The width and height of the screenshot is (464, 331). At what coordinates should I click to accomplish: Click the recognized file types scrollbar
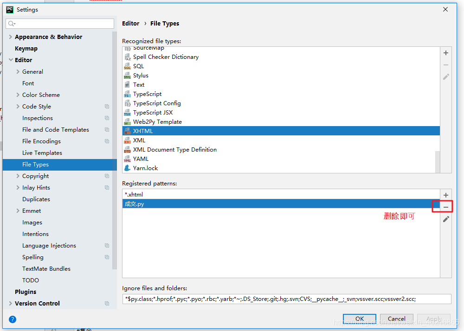438,162
